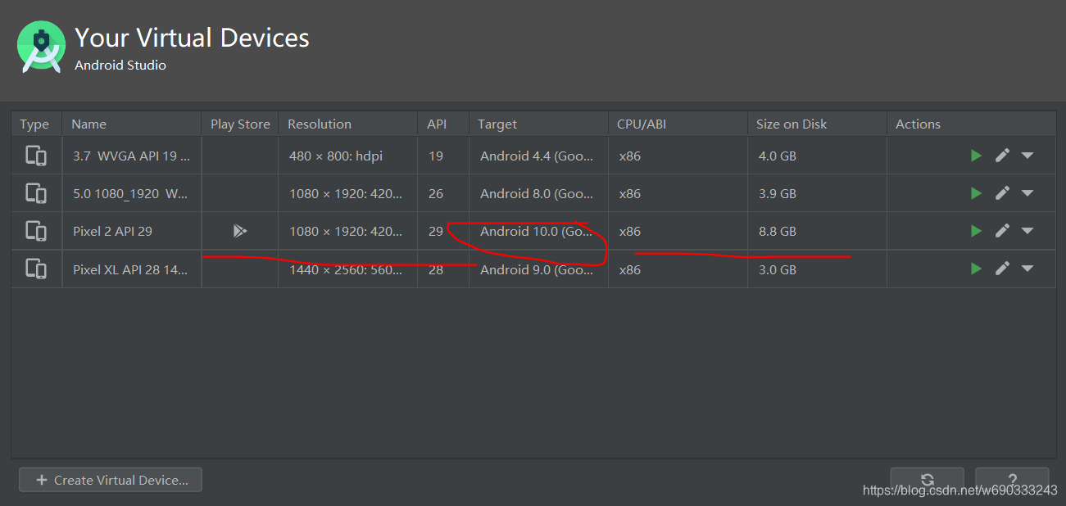Image resolution: width=1066 pixels, height=506 pixels.
Task: Expand the actions dropdown for Pixel 2 API 29
Action: point(1027,231)
